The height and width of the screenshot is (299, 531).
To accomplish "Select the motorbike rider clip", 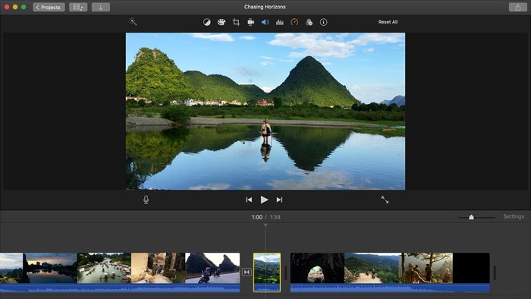I will click(x=212, y=268).
